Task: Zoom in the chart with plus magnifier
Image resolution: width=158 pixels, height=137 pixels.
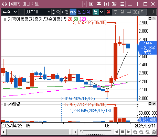Action: [x=135, y=132]
